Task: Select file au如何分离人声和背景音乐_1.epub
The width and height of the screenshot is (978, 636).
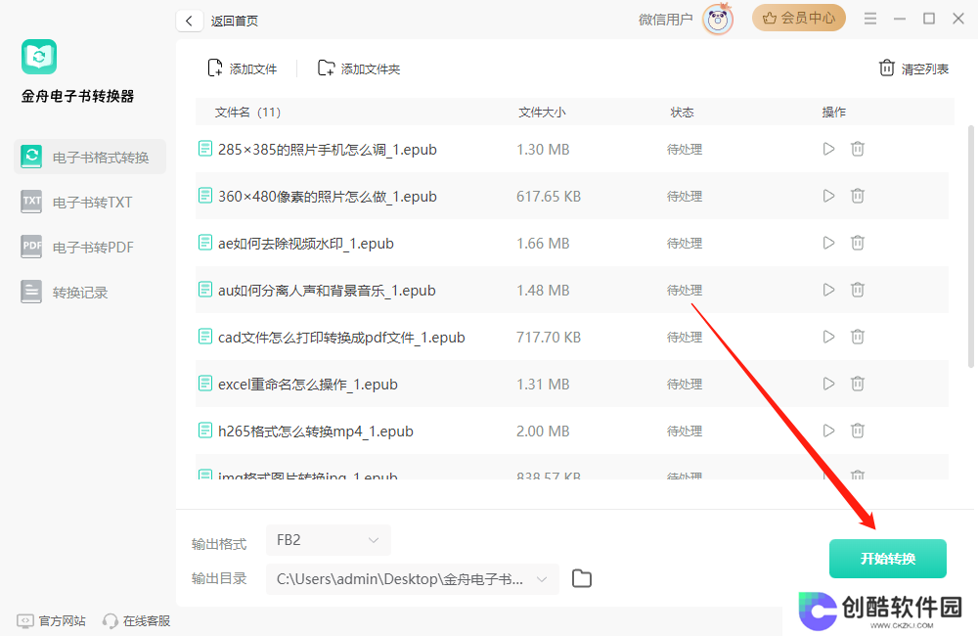Action: tap(572, 290)
